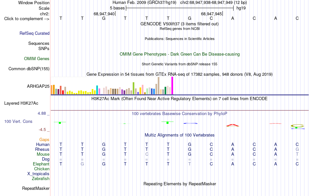The image size is (309, 196).
Task: Open the RefSeq Curated track label
Action: tap(34, 33)
